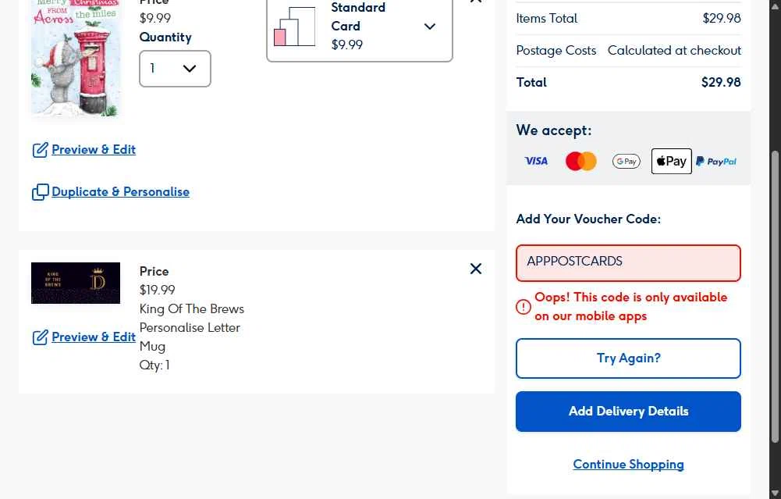Follow the Continue Shopping link
This screenshot has width=781, height=499.
point(628,465)
